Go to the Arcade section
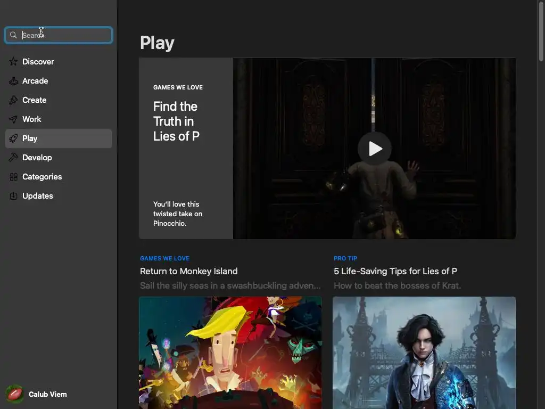This screenshot has height=409, width=545. pos(59,81)
